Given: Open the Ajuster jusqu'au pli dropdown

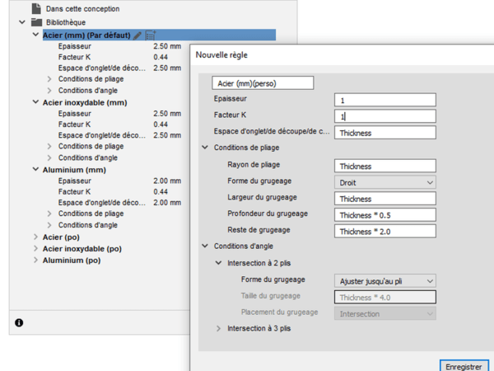Looking at the screenshot, I should coord(384,281).
